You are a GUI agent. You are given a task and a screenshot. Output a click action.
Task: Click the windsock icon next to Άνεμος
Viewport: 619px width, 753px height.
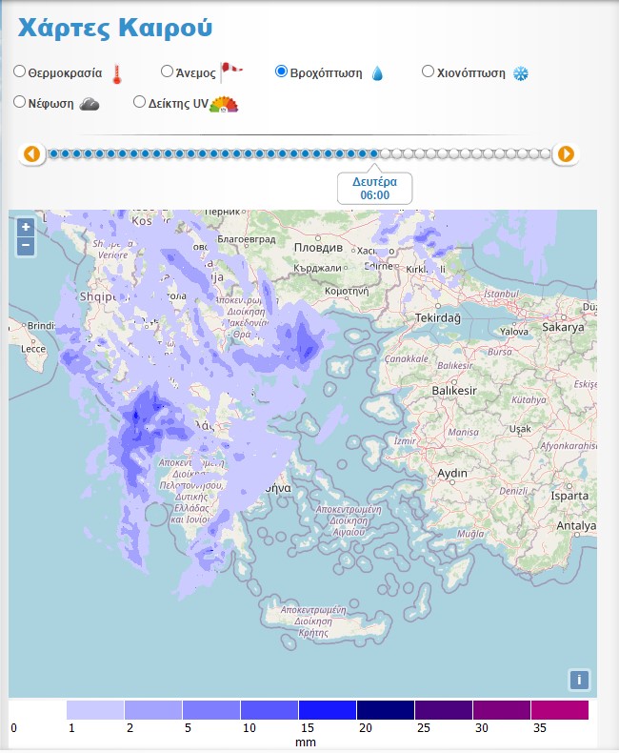[x=231, y=71]
